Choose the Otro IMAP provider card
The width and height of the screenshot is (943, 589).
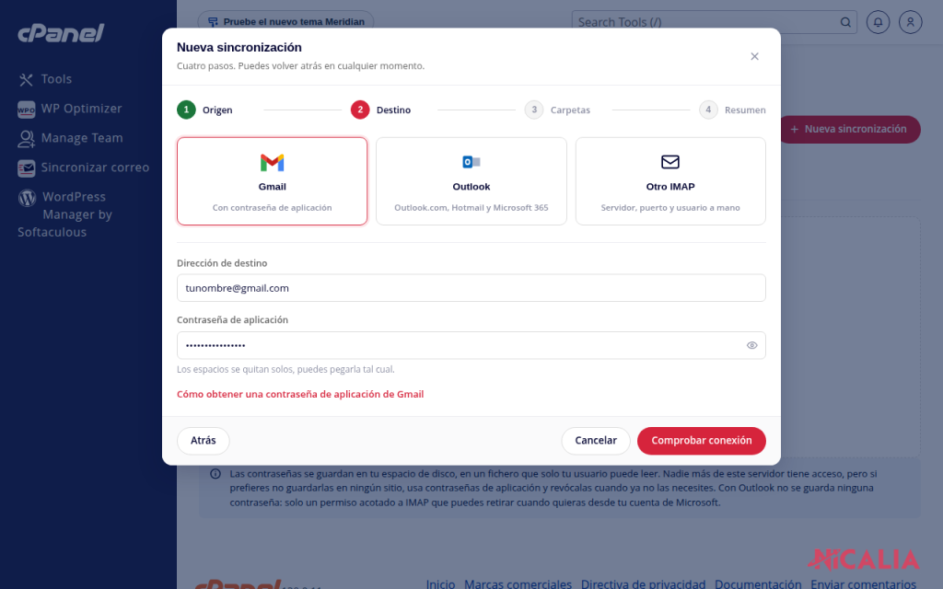(670, 181)
